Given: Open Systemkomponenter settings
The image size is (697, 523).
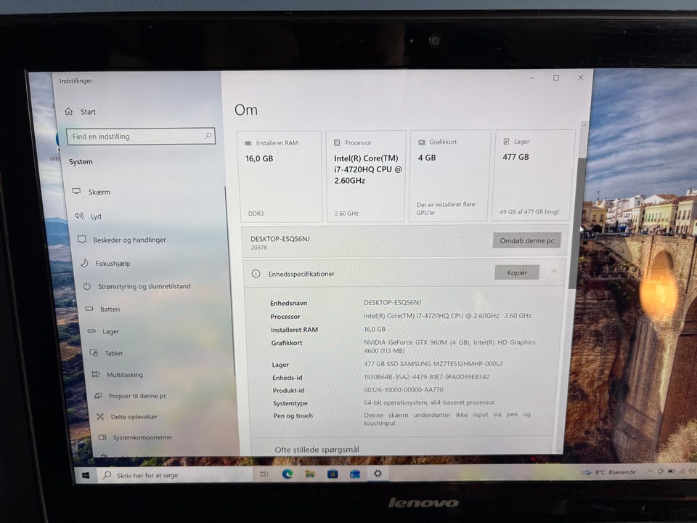Looking at the screenshot, I should (135, 437).
